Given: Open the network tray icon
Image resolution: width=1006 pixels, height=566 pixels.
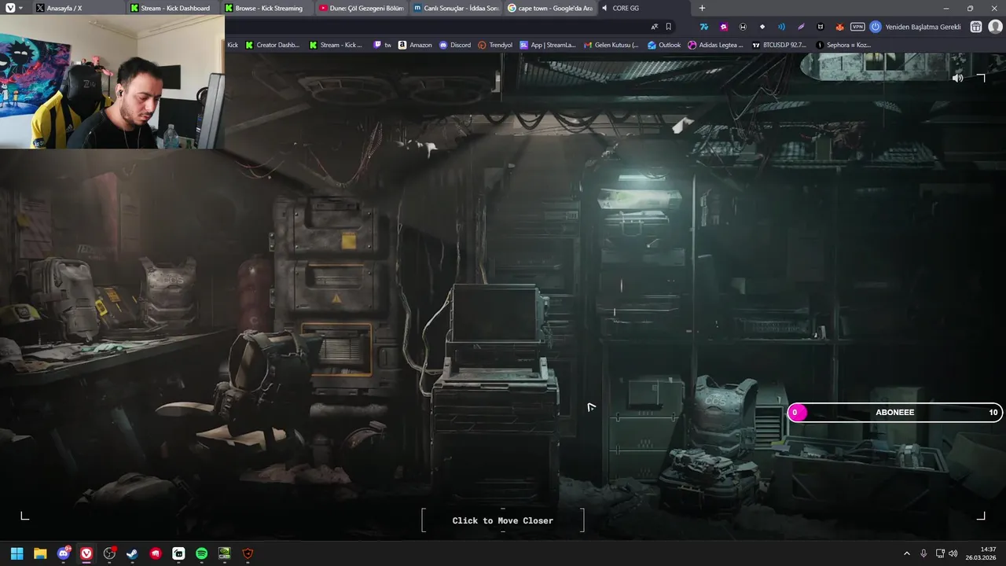Looking at the screenshot, I should pos(940,553).
